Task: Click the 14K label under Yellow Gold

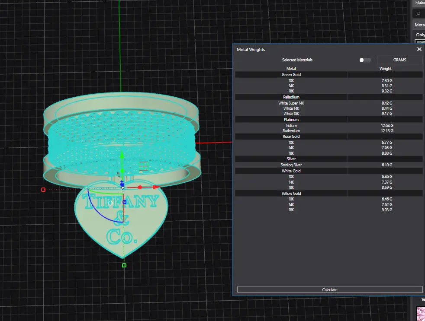Action: click(291, 205)
